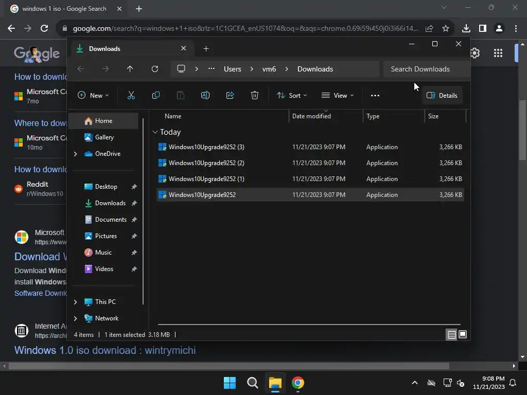Click the Copy icon in Explorer toolbar
This screenshot has width=527, height=395.
(155, 95)
